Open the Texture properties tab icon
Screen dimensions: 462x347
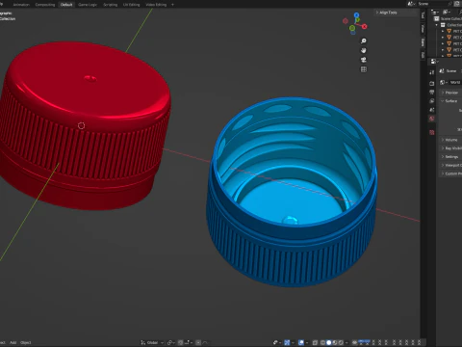tap(432, 132)
